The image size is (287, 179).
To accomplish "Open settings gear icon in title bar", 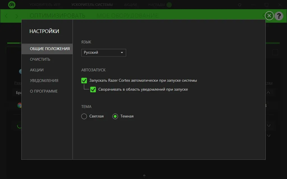I will coord(240,5).
